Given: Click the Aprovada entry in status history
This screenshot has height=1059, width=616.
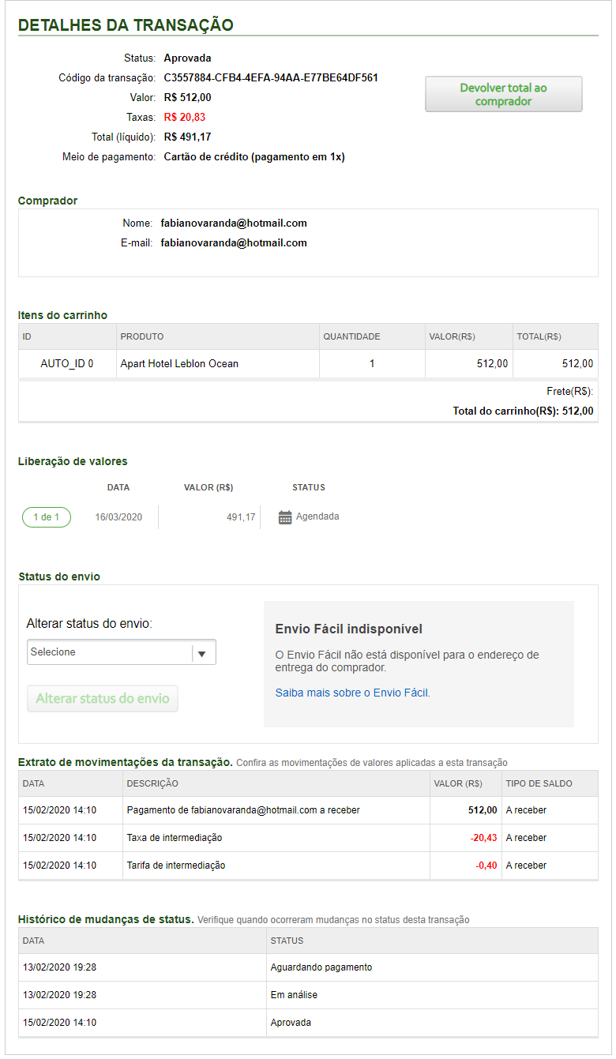Looking at the screenshot, I should point(291,1023).
